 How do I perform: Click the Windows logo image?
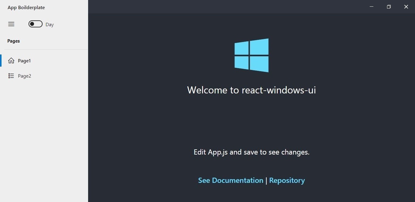[x=252, y=55]
